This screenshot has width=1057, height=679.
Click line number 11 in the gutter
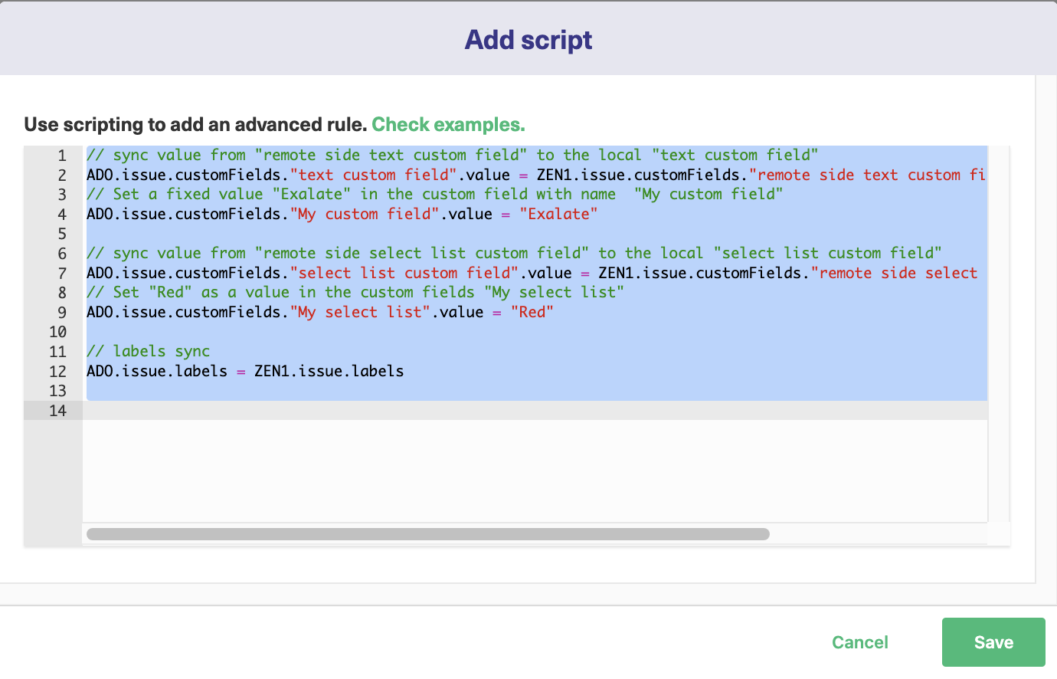point(57,352)
